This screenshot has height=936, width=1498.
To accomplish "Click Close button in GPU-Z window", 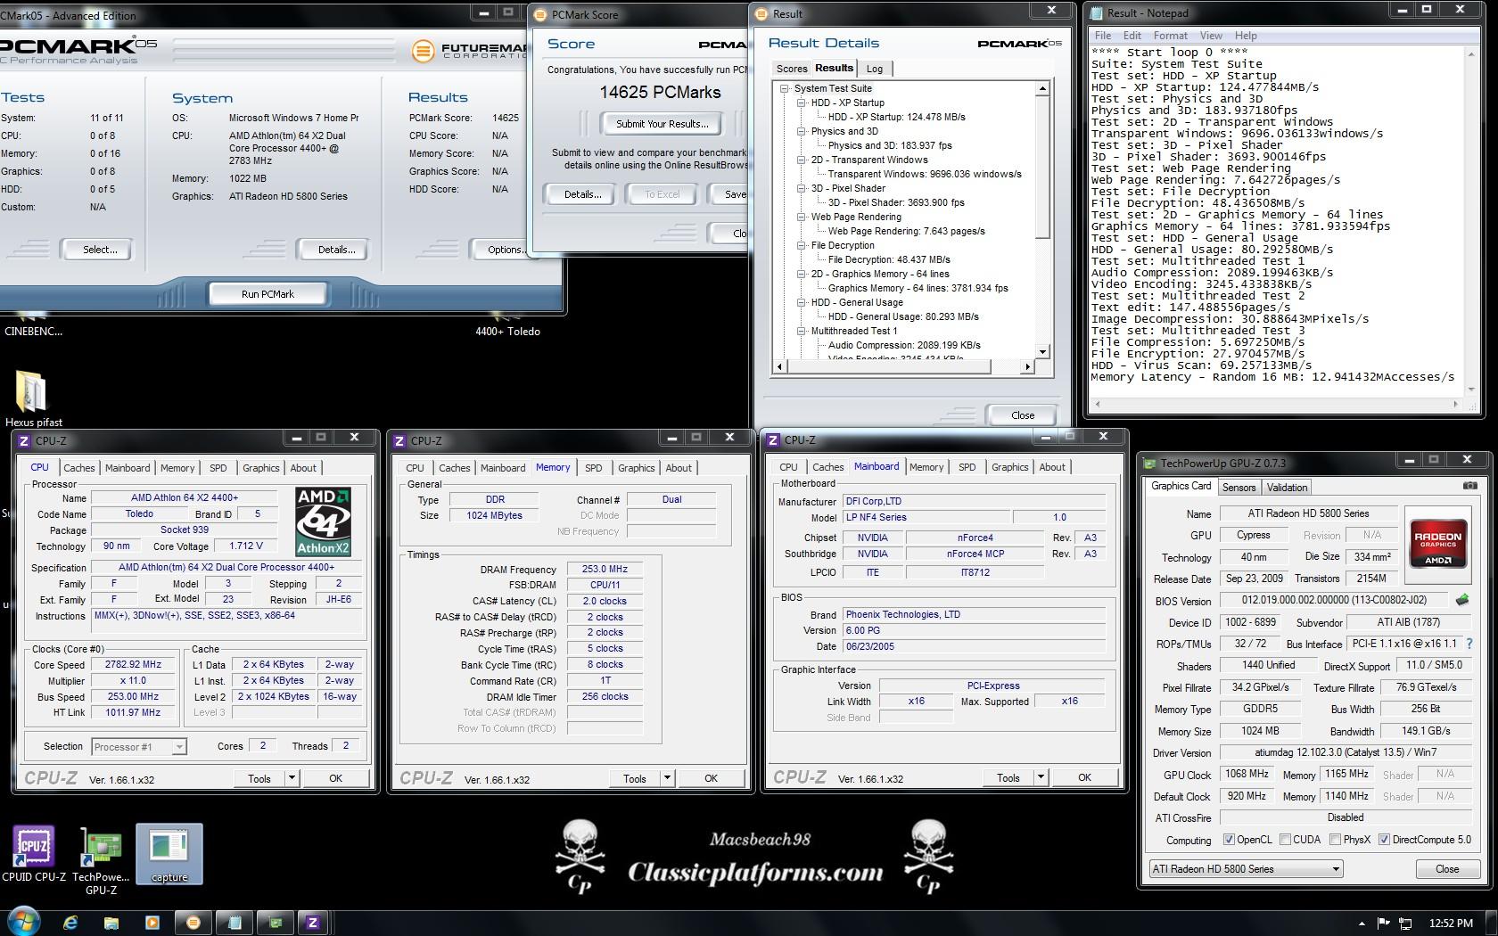I will [1447, 869].
